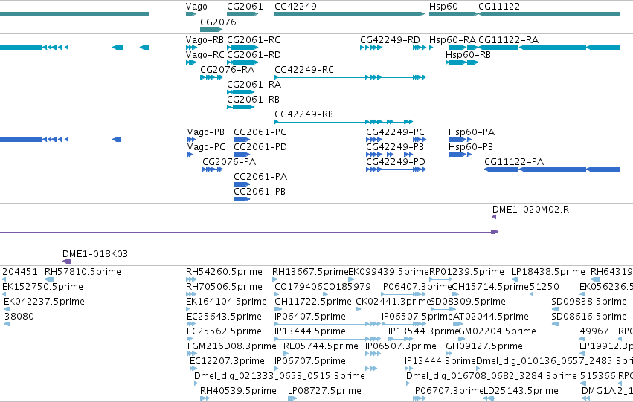Screen dimensions: 633x402
Task: Click transcript CG2061-RD
Action: click(254, 55)
